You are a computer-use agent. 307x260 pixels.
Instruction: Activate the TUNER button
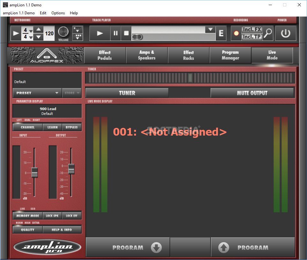click(x=127, y=93)
